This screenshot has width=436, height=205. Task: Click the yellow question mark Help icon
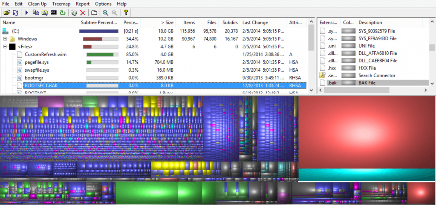(126, 13)
